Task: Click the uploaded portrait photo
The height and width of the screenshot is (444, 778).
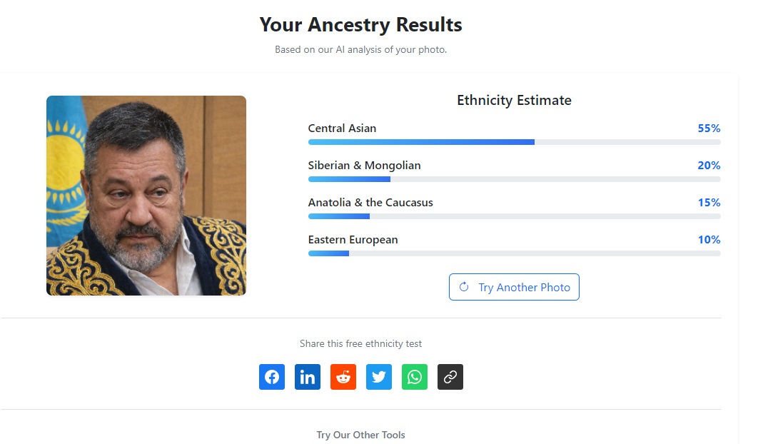Action: [x=146, y=196]
